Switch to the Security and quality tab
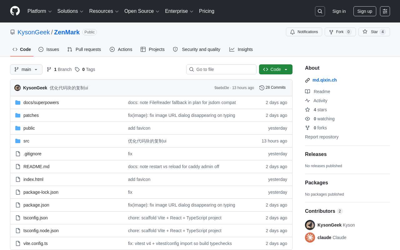This screenshot has width=400, height=250. [x=197, y=49]
